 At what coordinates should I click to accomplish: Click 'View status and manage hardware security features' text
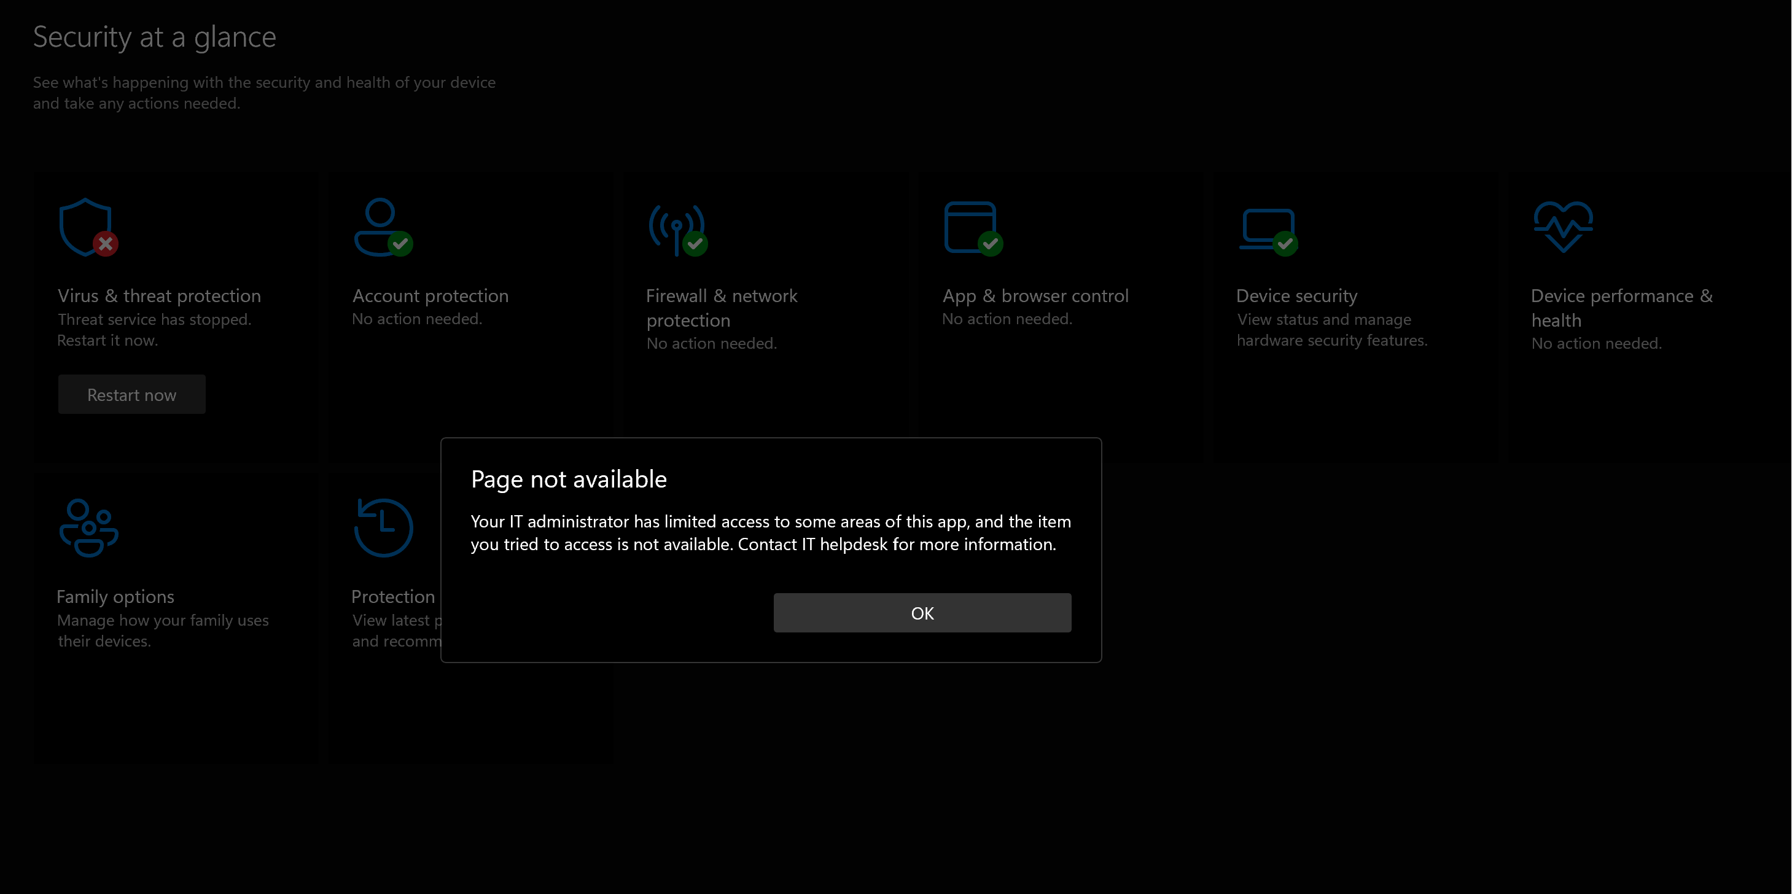point(1332,330)
